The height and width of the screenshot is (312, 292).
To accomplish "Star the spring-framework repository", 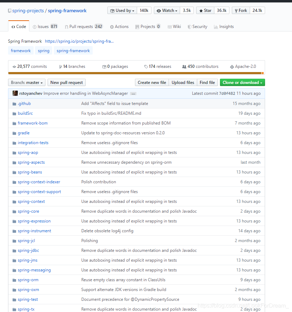I will pyautogui.click(x=205, y=10).
